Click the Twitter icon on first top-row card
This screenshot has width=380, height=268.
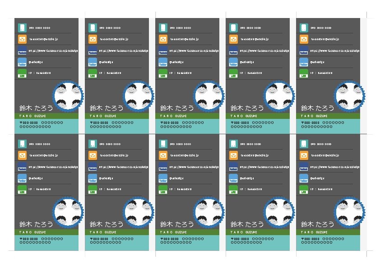click(x=22, y=62)
